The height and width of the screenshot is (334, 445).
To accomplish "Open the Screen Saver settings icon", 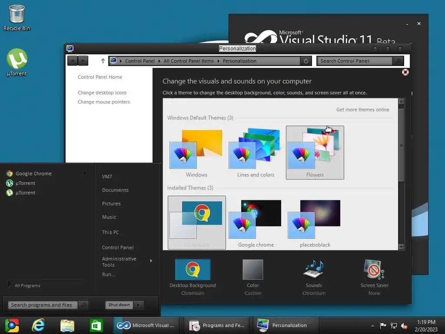I will pos(374,269).
